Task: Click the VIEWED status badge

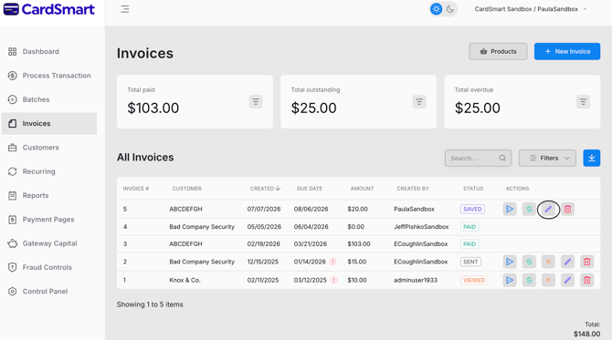Action: (474, 280)
